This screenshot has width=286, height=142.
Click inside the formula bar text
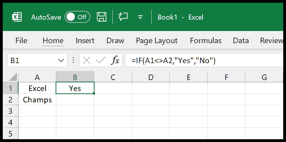coord(173,60)
